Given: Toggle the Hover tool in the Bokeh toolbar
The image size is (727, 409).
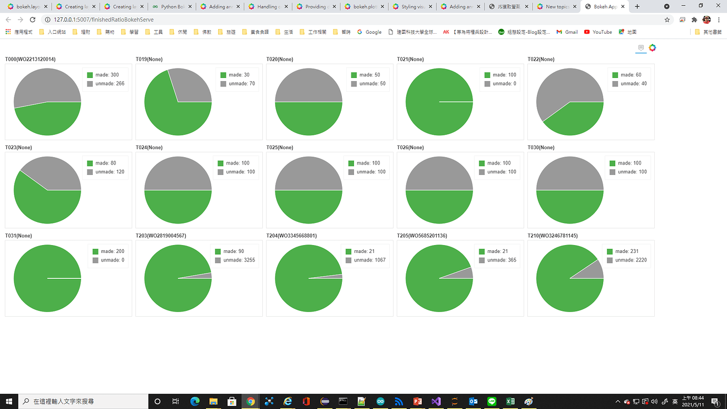Looking at the screenshot, I should (640, 47).
